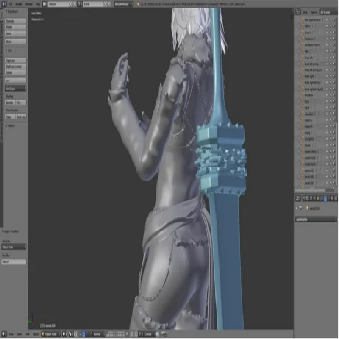Viewport: 339px width, 339px height.
Task: Click the Rotate button
Action: (x=16, y=27)
